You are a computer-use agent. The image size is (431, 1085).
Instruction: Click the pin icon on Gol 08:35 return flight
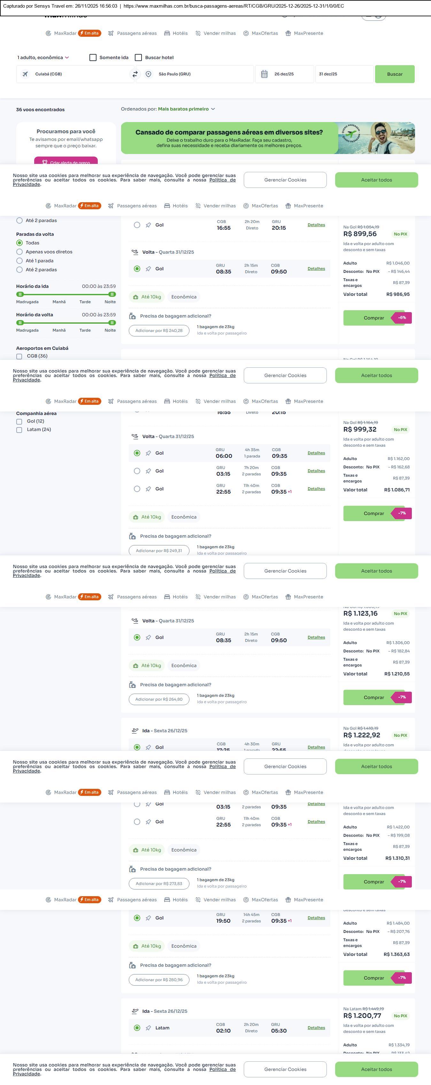(148, 269)
